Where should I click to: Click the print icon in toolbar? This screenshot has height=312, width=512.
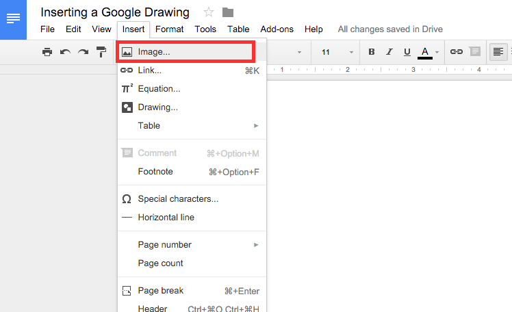[x=47, y=52]
